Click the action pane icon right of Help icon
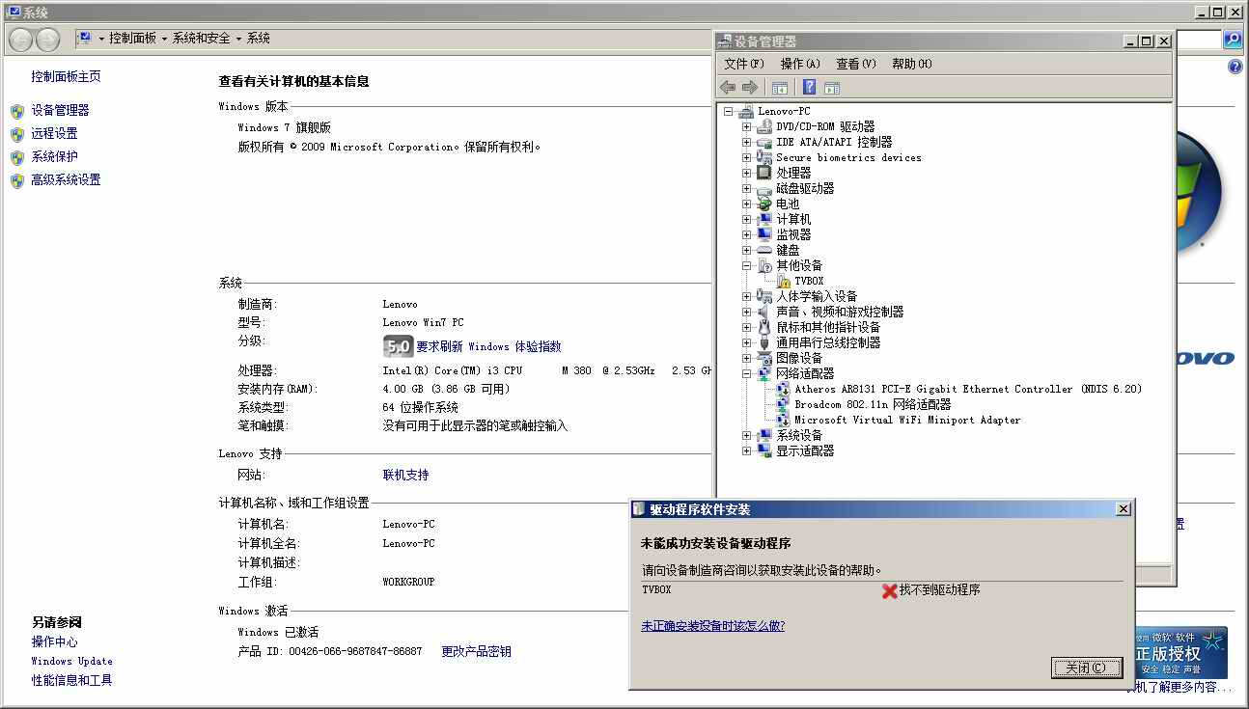 [x=832, y=88]
